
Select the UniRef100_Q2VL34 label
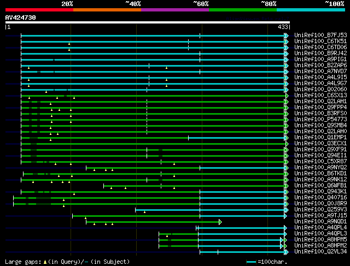point(320,252)
